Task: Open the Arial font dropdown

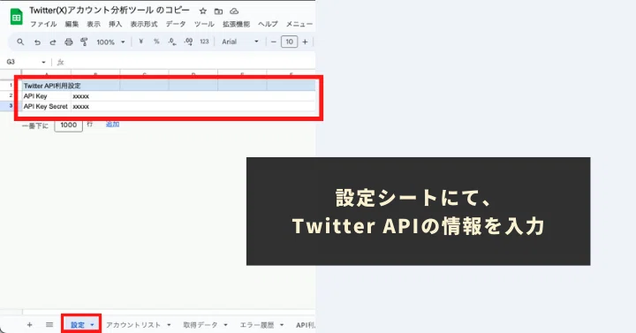Action: point(240,42)
